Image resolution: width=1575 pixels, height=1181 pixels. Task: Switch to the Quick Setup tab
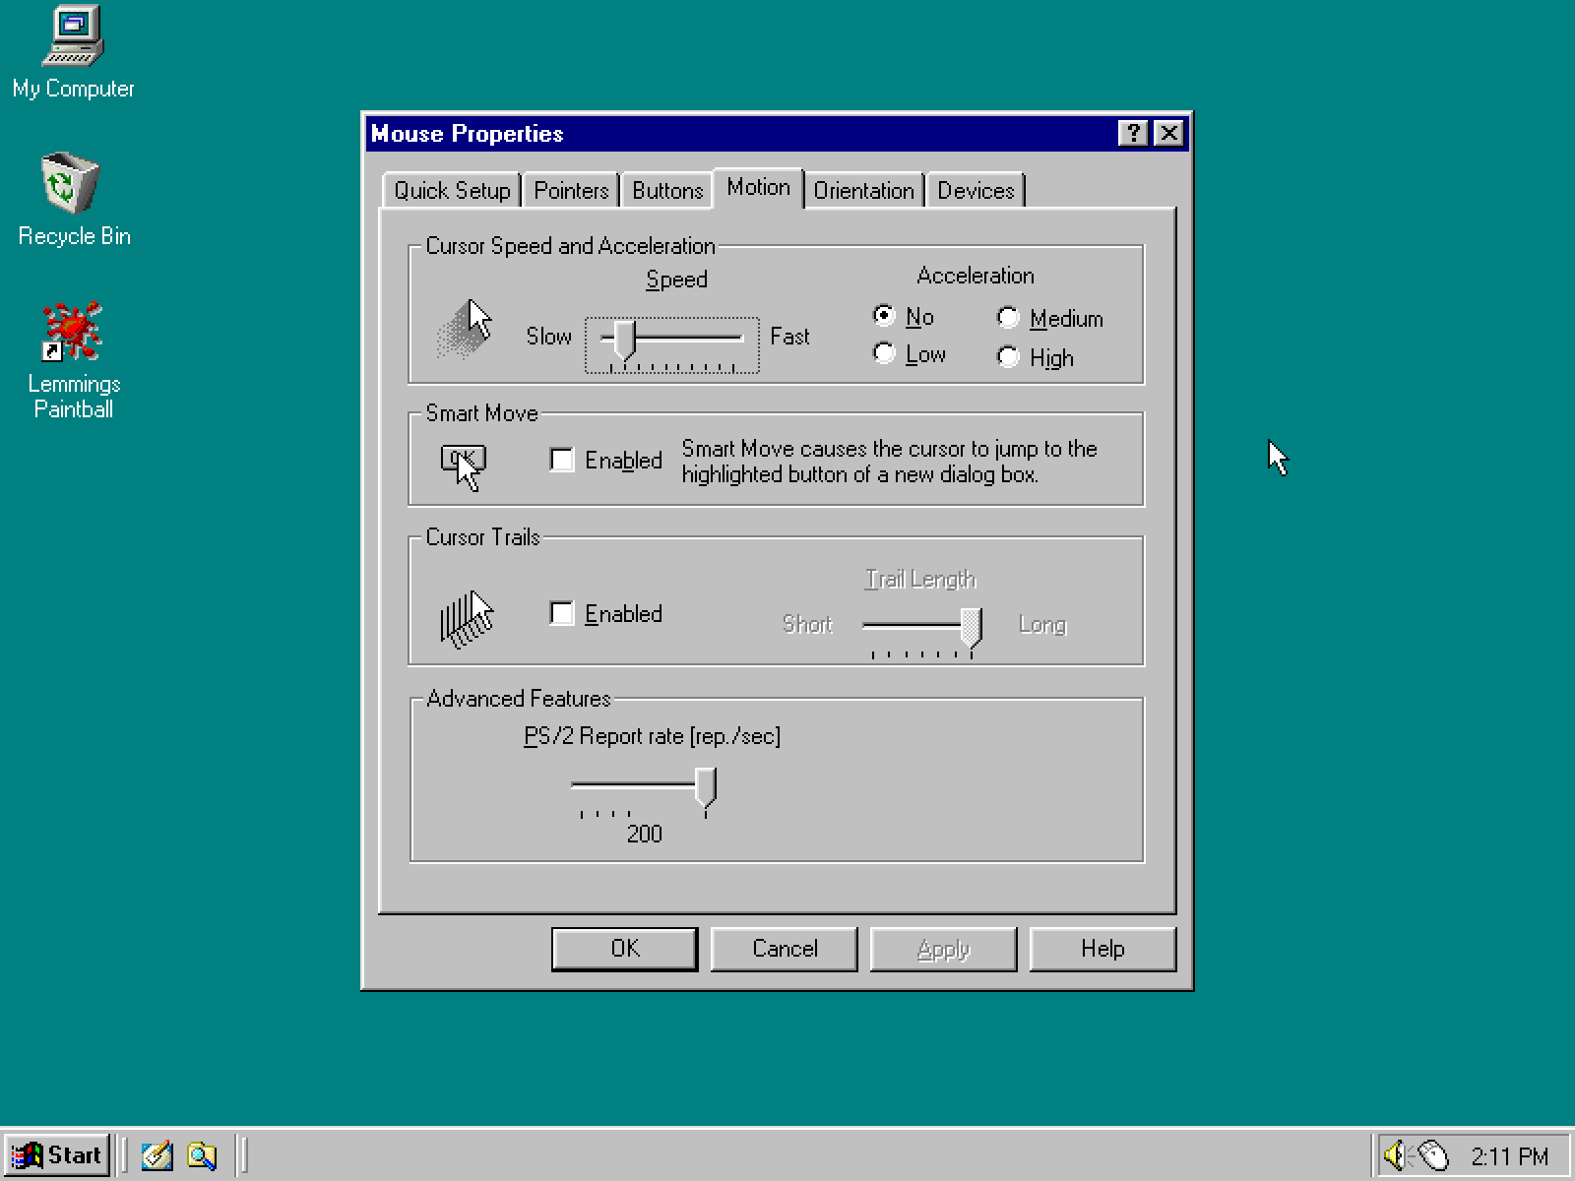click(x=452, y=190)
